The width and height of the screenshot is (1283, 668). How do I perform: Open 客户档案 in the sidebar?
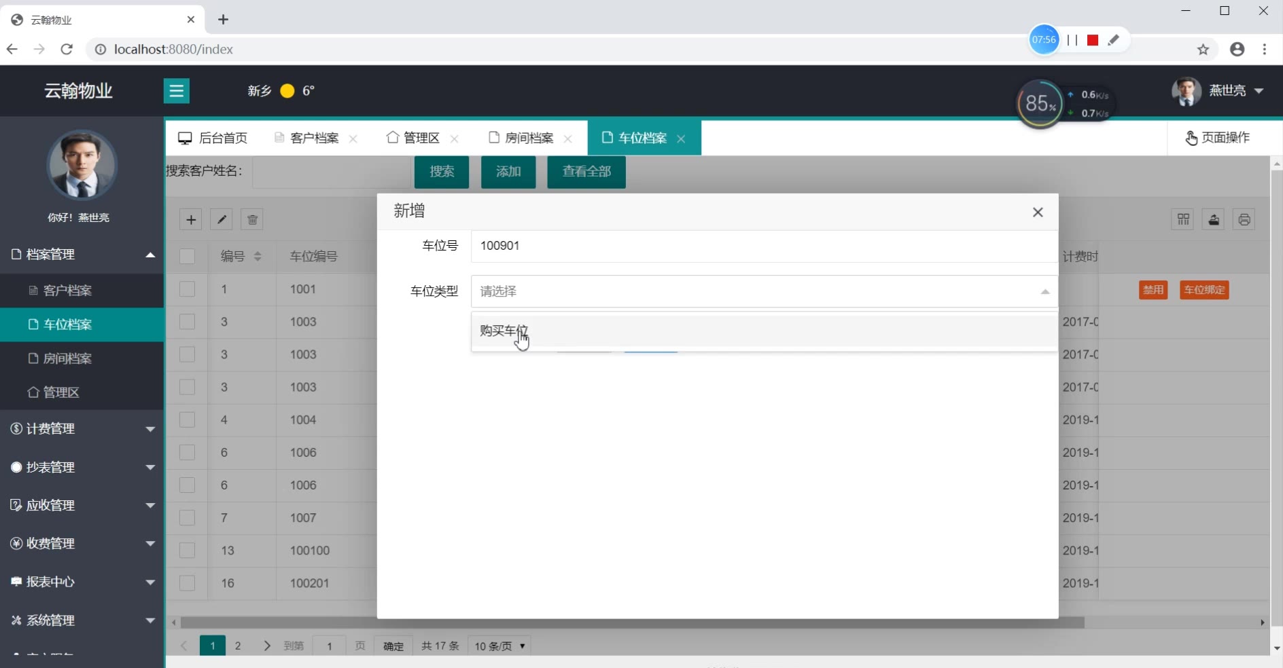click(x=82, y=291)
